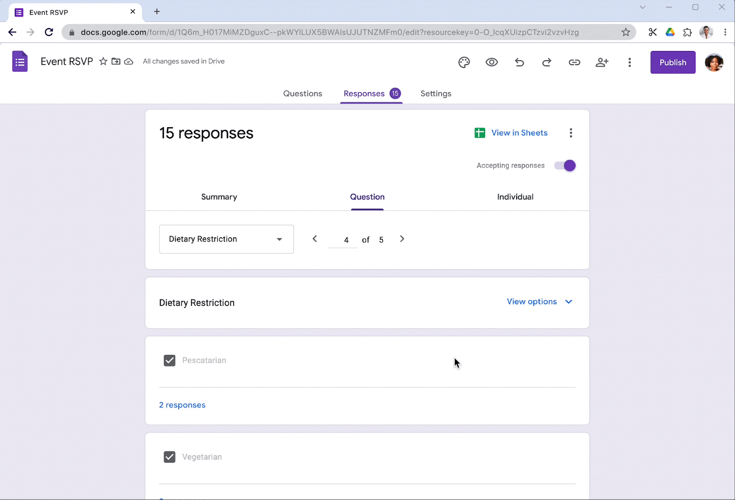Open the View in Sheets spreadsheet icon
The image size is (735, 500).
click(x=480, y=133)
